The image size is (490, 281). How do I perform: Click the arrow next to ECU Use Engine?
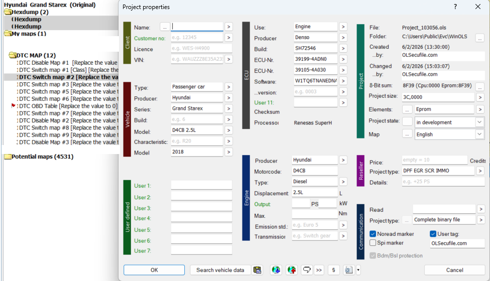coord(343,27)
